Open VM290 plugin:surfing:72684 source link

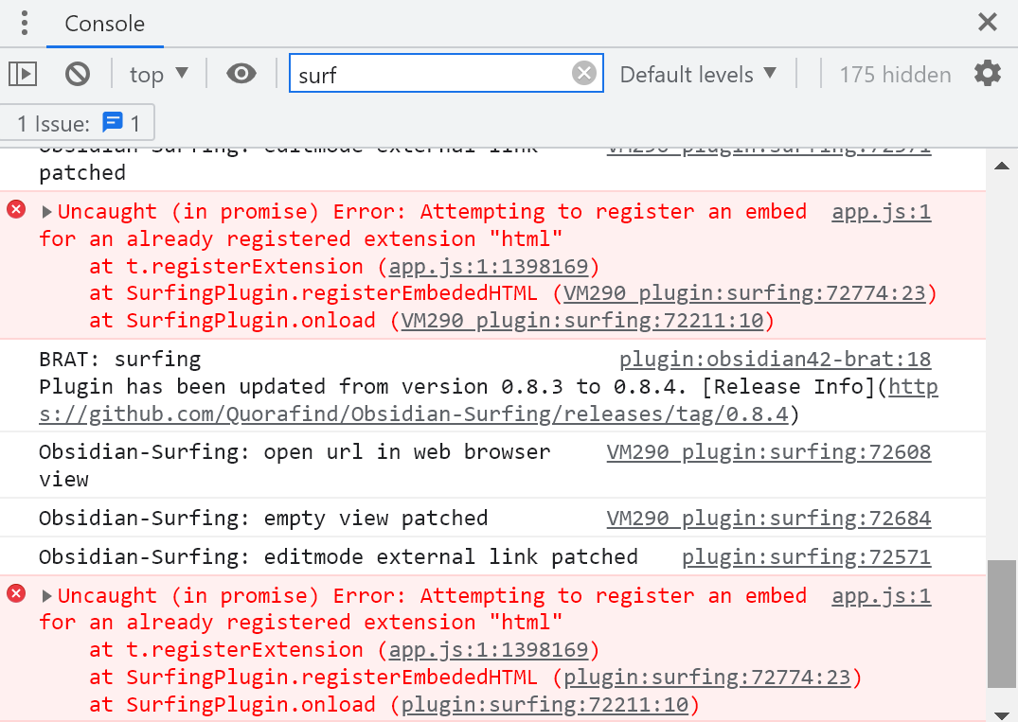769,519
